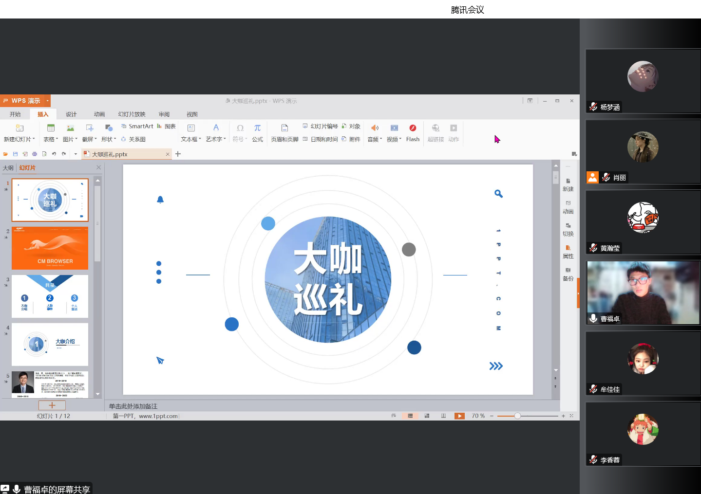The width and height of the screenshot is (701, 494).
Task: Click the 截屏 screenshot icon
Action: pyautogui.click(x=90, y=128)
